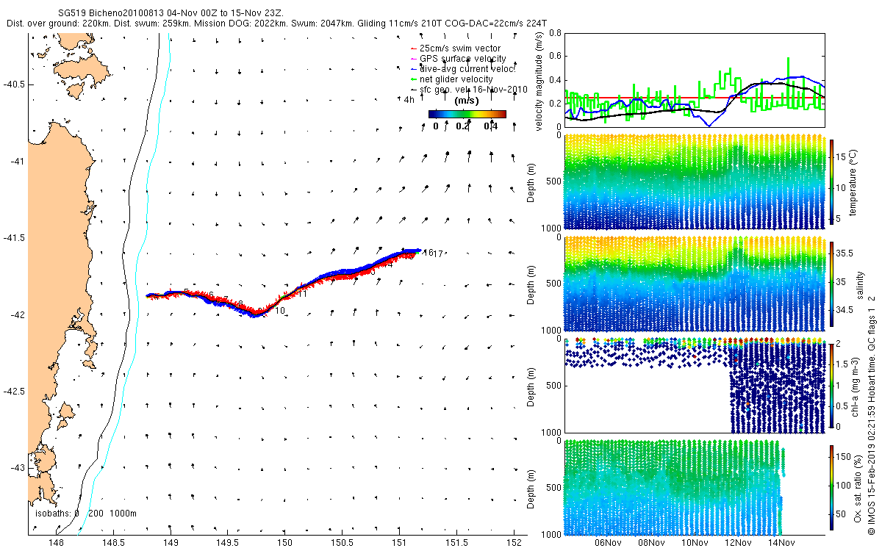Screen dimensions: 882x551
Task: Select the '25cm/s swim vector' legend entry
Action: (459, 48)
